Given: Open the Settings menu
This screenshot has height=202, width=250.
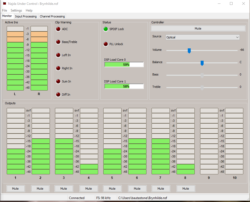Looking at the screenshot, I should tap(16, 10).
